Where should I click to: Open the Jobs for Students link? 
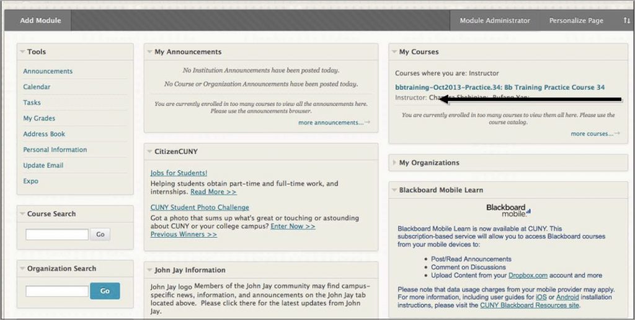179,173
